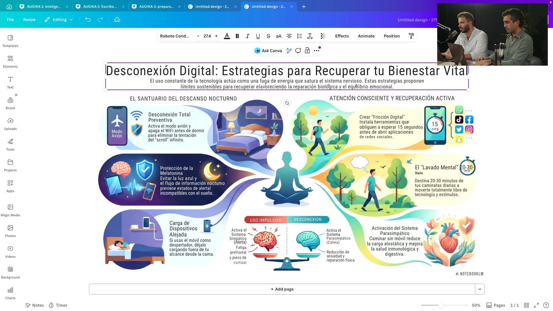Viewport: 553px width, 311px height.
Task: Check cloud save status icon
Action: [117, 20]
